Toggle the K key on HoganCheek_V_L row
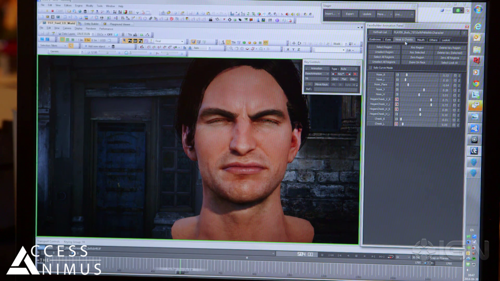The height and width of the screenshot is (281, 500). coord(397,104)
